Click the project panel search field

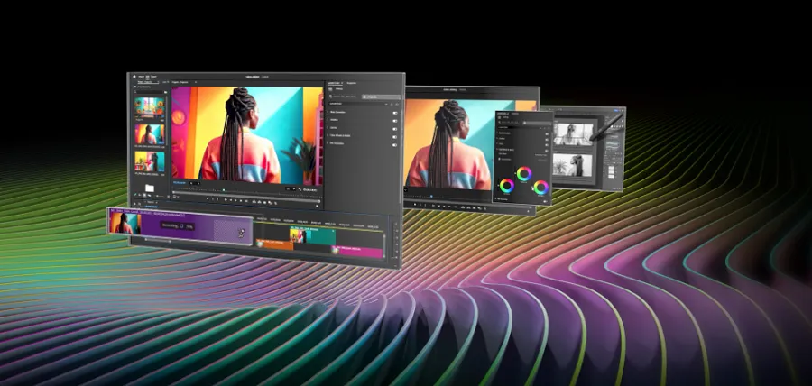click(150, 92)
